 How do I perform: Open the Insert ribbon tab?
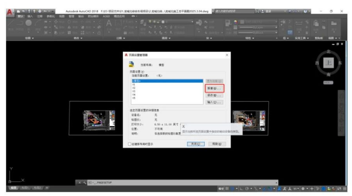(x=30, y=17)
